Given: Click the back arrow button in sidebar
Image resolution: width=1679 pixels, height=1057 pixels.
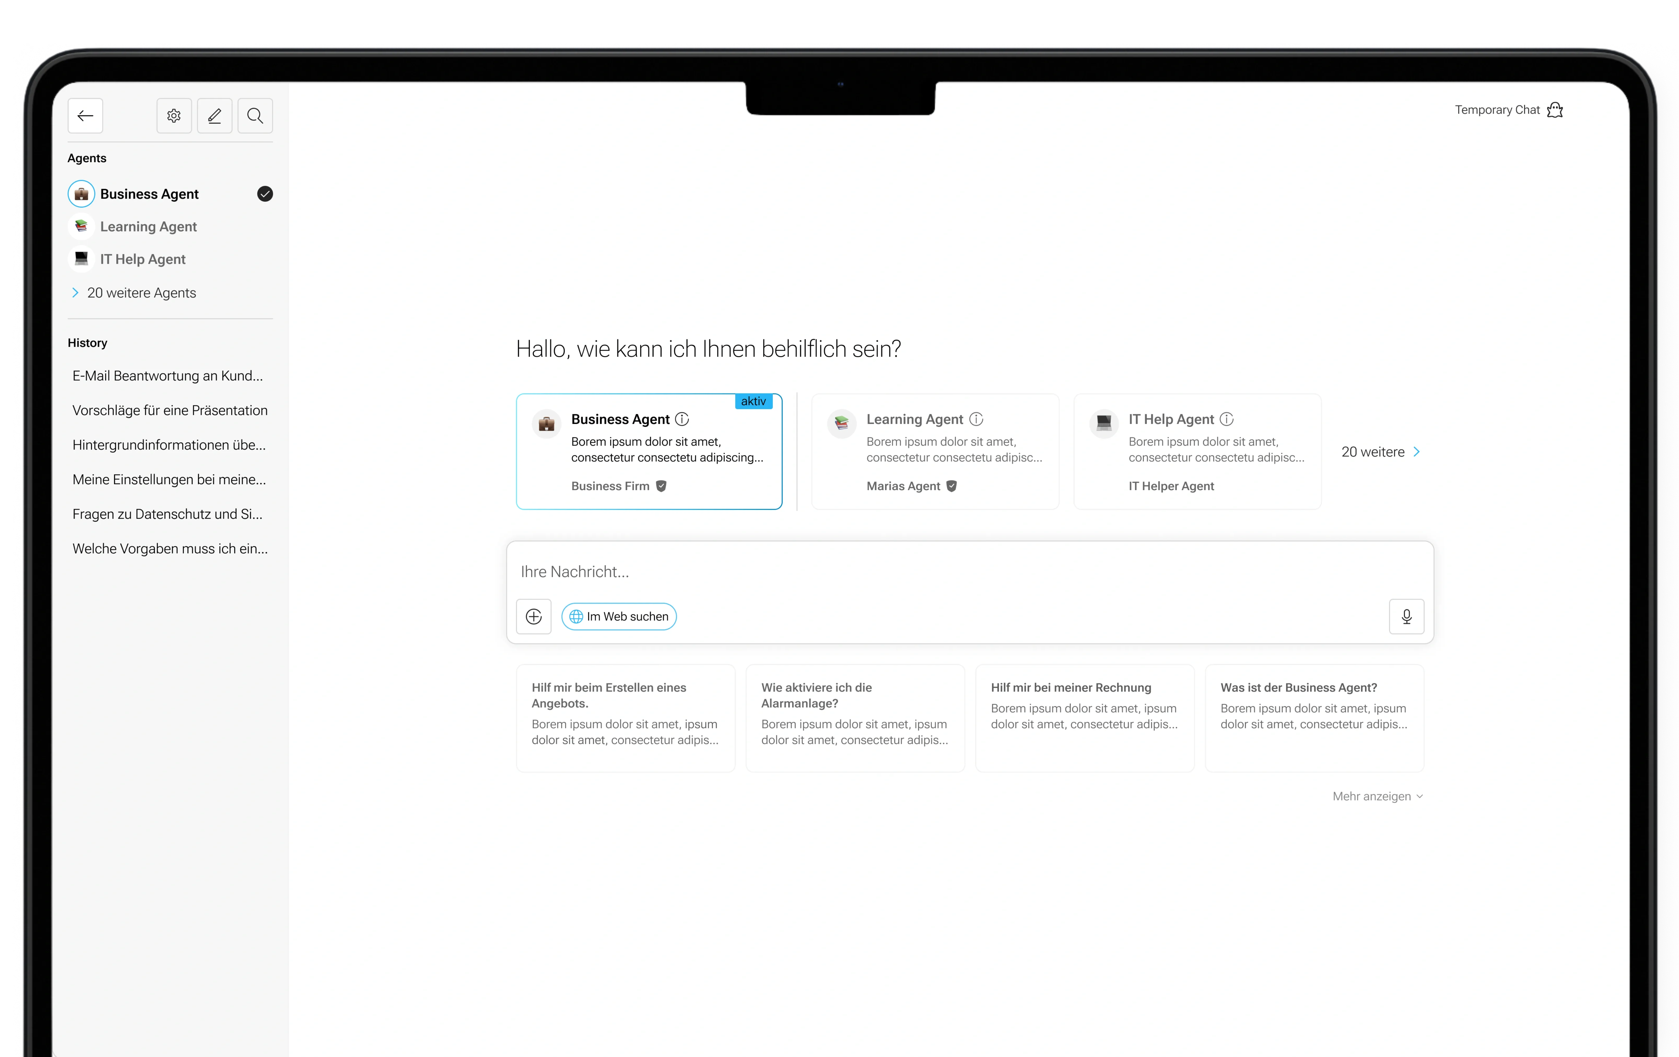Looking at the screenshot, I should [85, 116].
